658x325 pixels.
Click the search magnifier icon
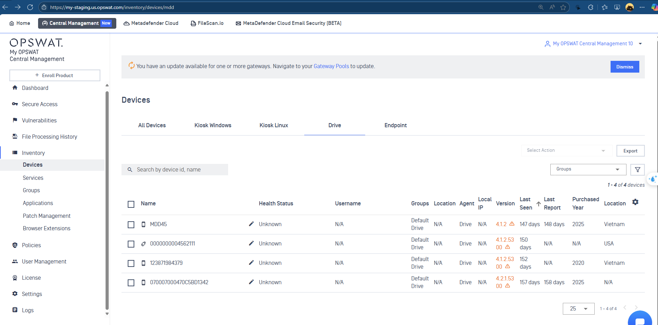130,170
